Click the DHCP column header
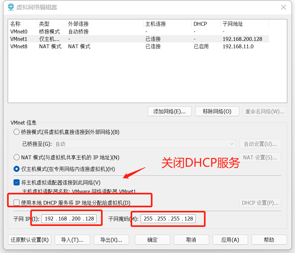 pyautogui.click(x=206, y=24)
